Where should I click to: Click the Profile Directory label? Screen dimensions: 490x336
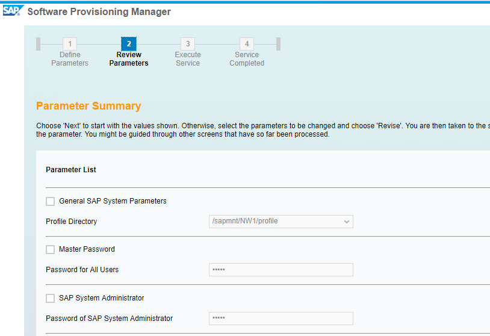point(71,222)
